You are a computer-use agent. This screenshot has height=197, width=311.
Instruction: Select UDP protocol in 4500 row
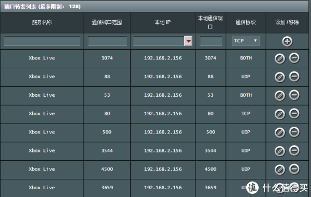click(246, 169)
